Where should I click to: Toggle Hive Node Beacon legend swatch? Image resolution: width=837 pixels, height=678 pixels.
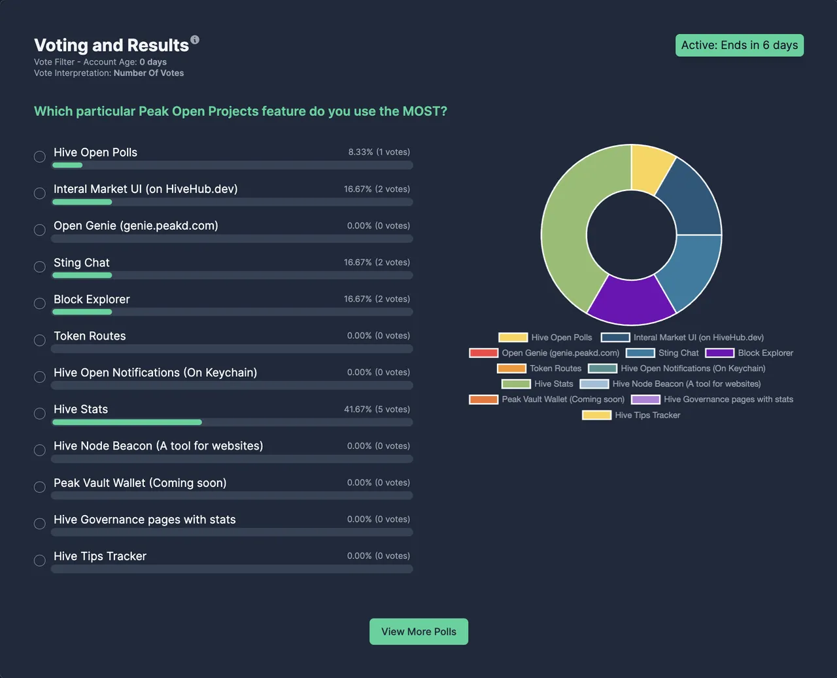594,384
